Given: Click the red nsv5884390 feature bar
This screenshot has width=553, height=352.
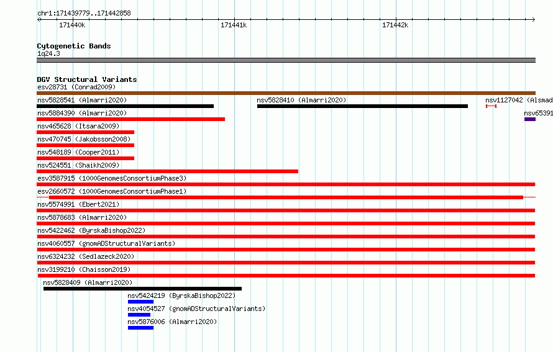Looking at the screenshot, I should pos(131,119).
